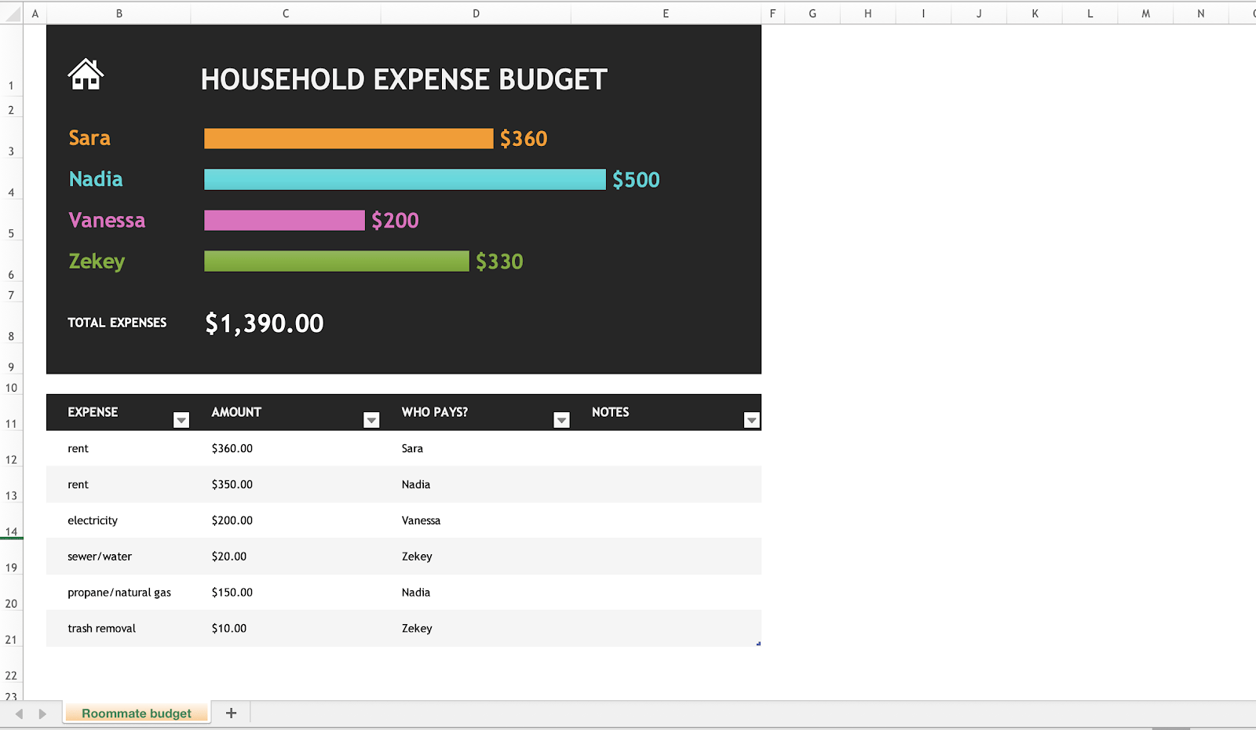1256x730 pixels.
Task: Click the add new sheet plus icon
Action: click(x=230, y=713)
